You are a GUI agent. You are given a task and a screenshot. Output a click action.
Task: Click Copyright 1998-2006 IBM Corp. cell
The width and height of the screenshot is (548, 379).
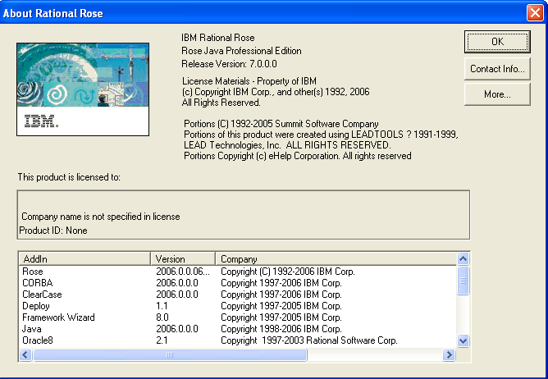coord(281,329)
